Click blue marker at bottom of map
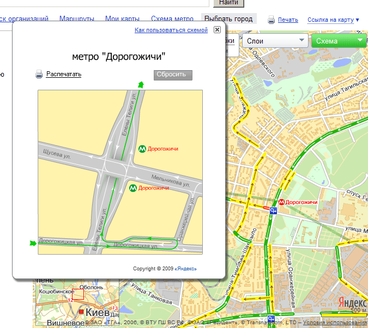 (x=271, y=319)
